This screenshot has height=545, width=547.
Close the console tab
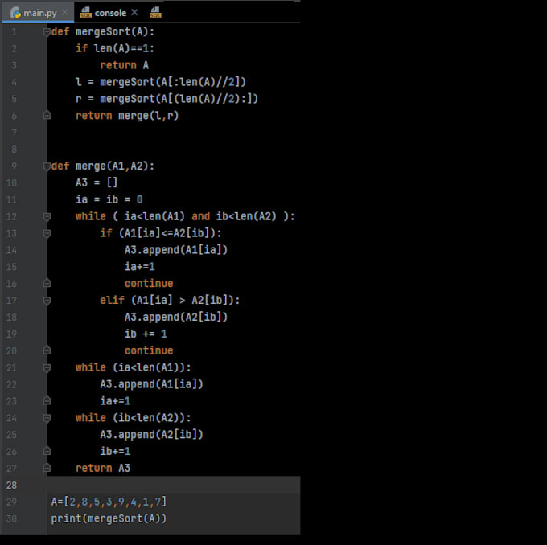click(134, 13)
